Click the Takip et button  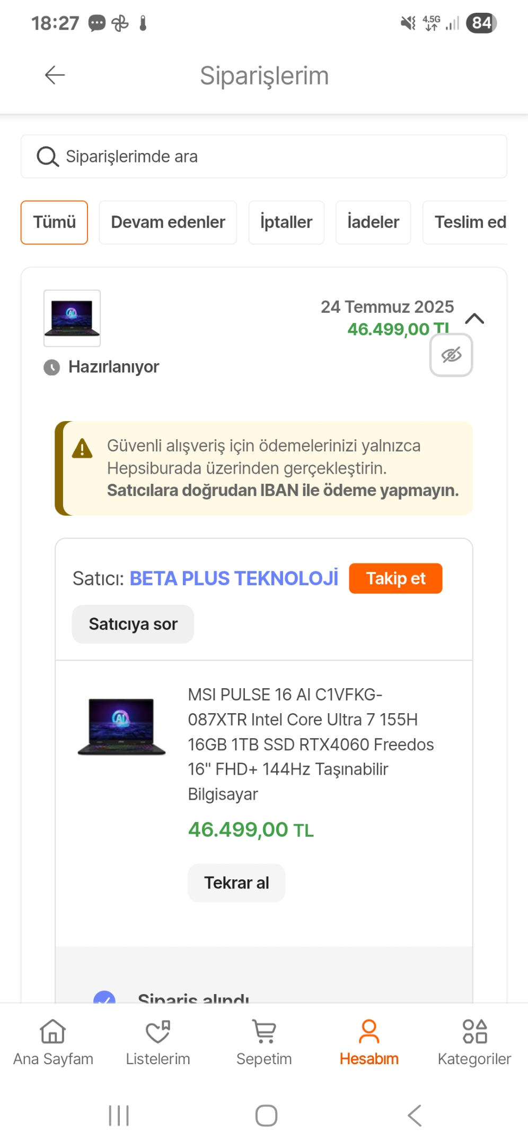(395, 578)
